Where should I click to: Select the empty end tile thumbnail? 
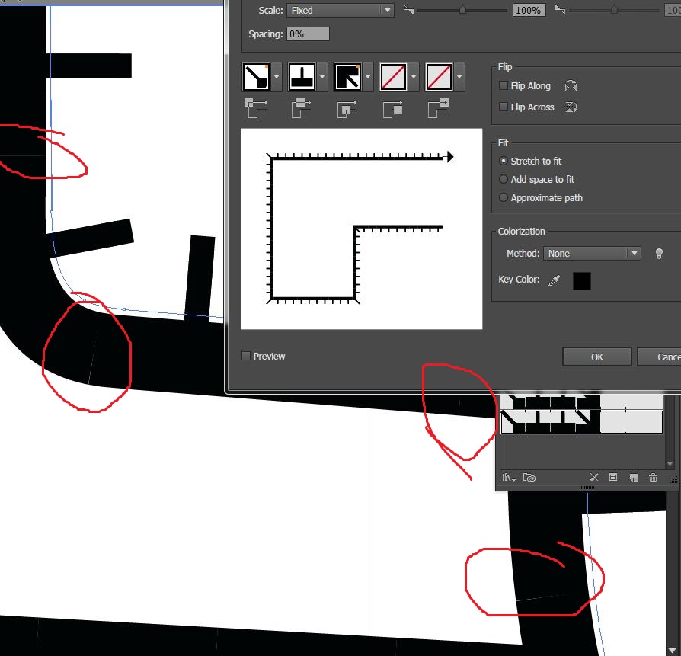click(439, 77)
